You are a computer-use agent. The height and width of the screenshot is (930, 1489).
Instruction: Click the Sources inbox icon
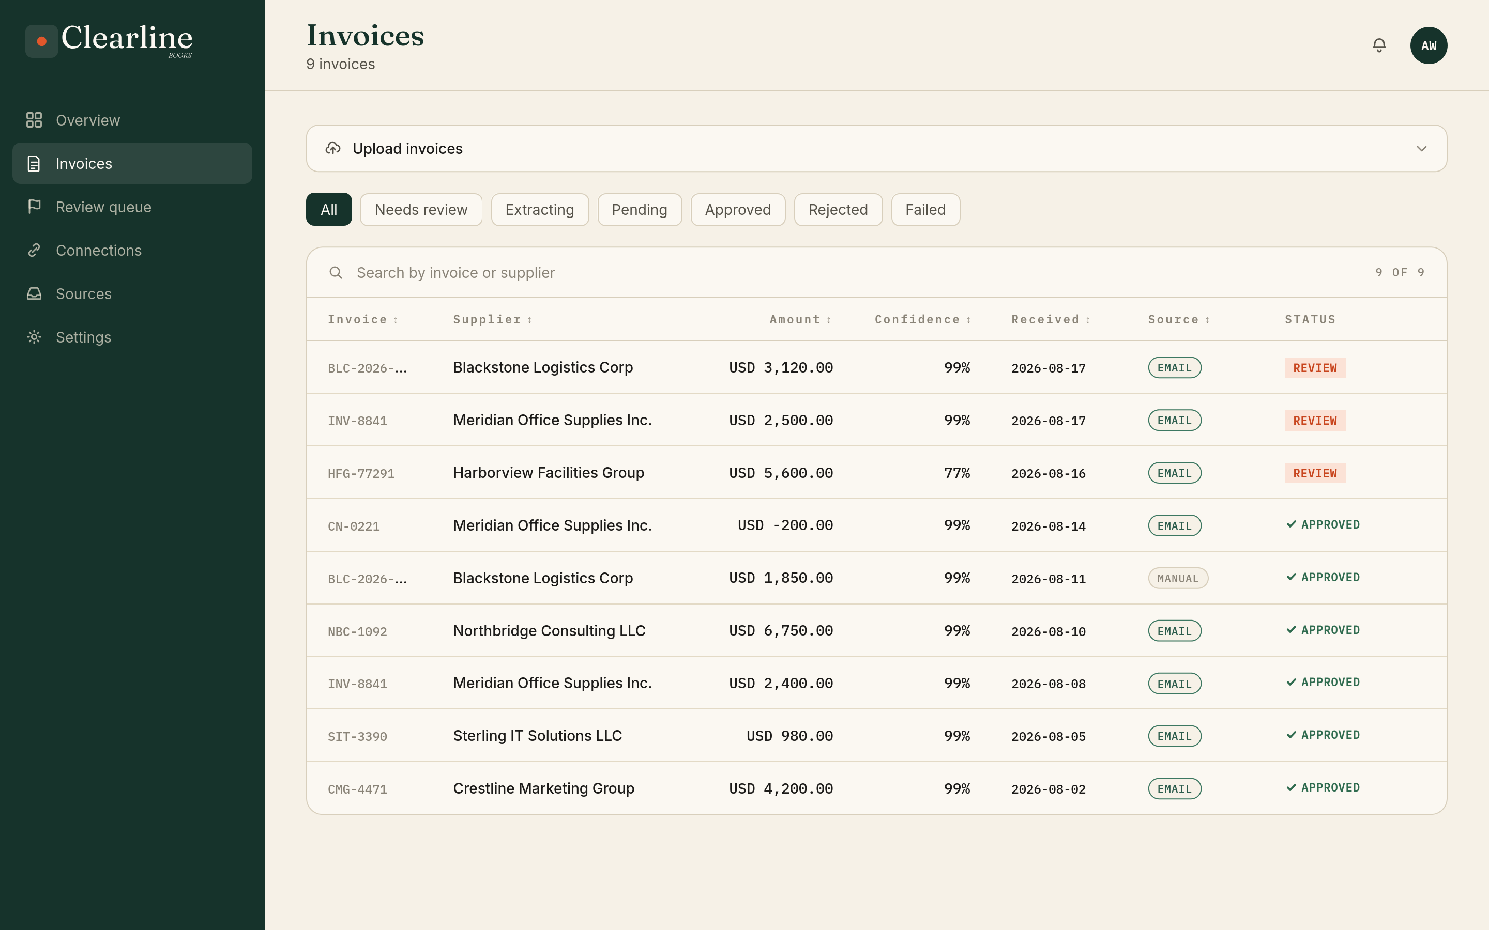point(34,293)
